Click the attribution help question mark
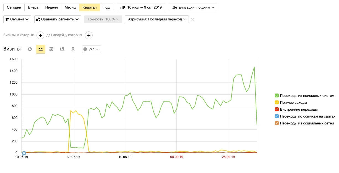This screenshot has width=339, height=173. point(193,20)
